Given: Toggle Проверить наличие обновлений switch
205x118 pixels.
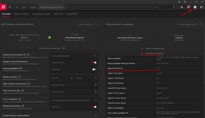Looking at the screenshot, I should click(x=94, y=63).
